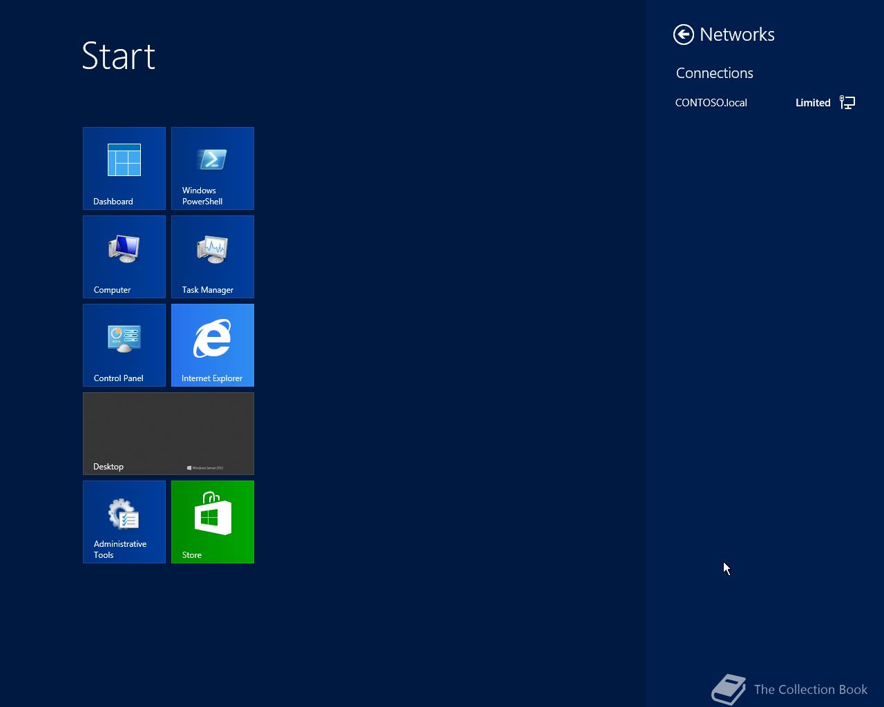Click the Networks pane title
The height and width of the screenshot is (707, 884).
[737, 35]
